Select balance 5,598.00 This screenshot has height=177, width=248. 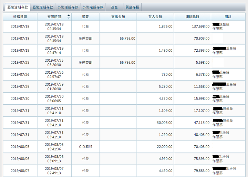coord(203,62)
